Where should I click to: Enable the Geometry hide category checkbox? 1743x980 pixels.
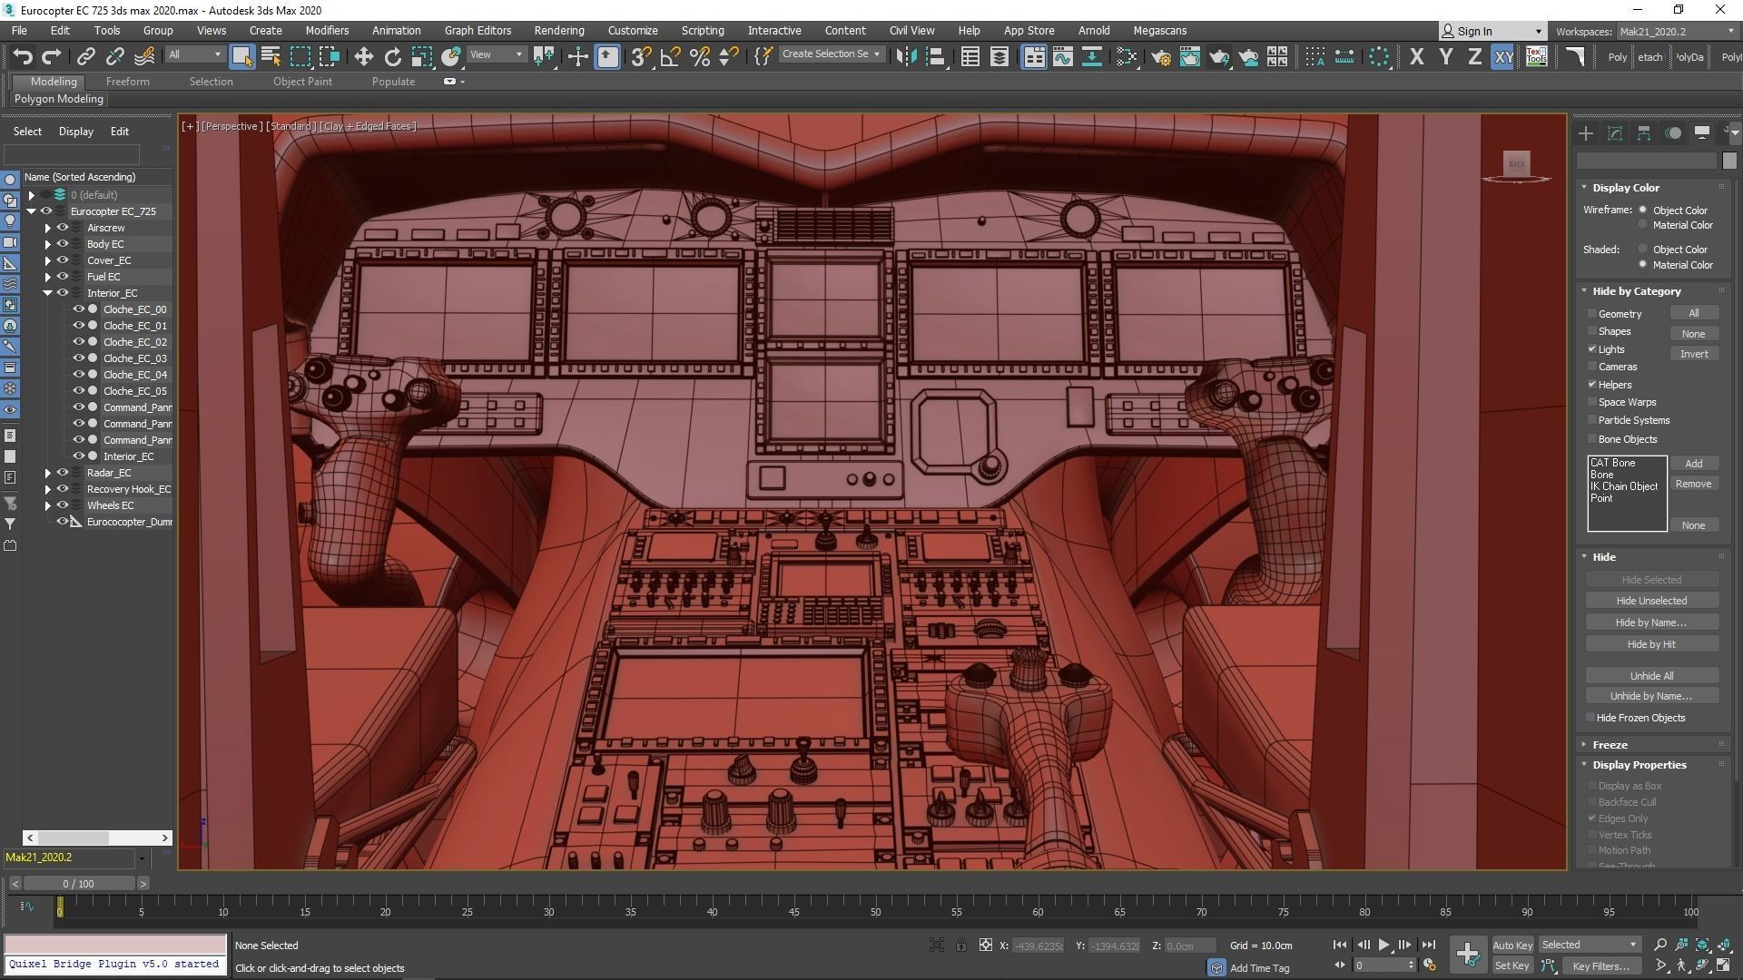1592,313
